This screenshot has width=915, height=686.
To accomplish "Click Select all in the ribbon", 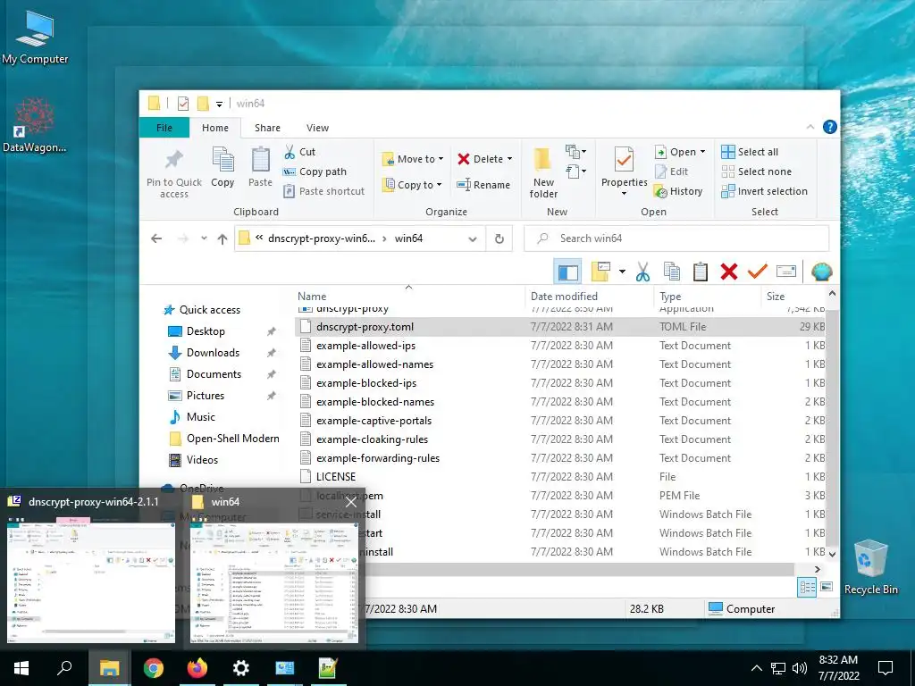I will [750, 152].
